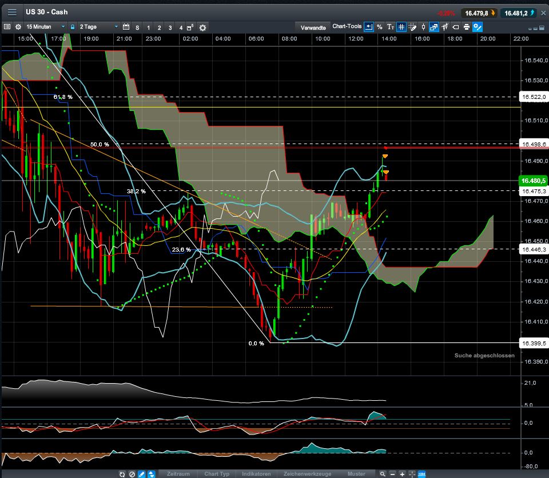
Task: Toggle the lock icon beside 2 Tage
Action: point(73,27)
